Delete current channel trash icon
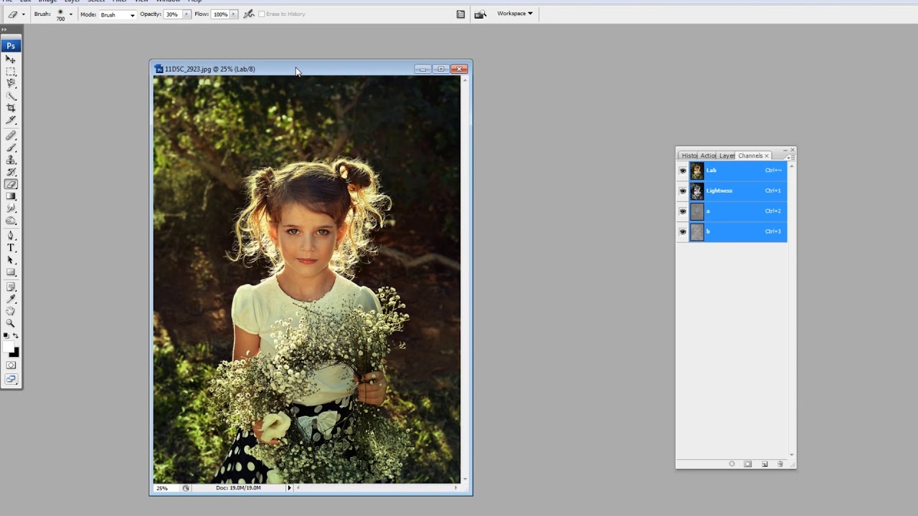 click(780, 464)
